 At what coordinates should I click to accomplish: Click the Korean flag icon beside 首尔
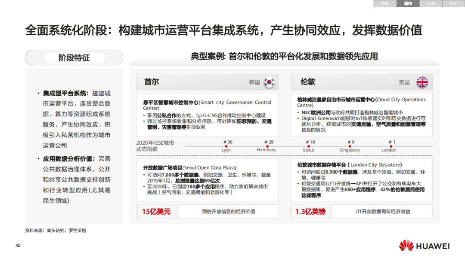(270, 82)
